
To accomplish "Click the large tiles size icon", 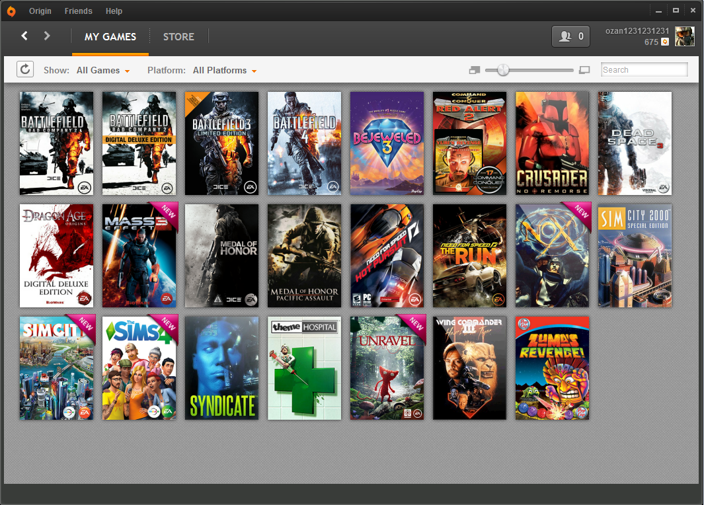I will coord(584,70).
